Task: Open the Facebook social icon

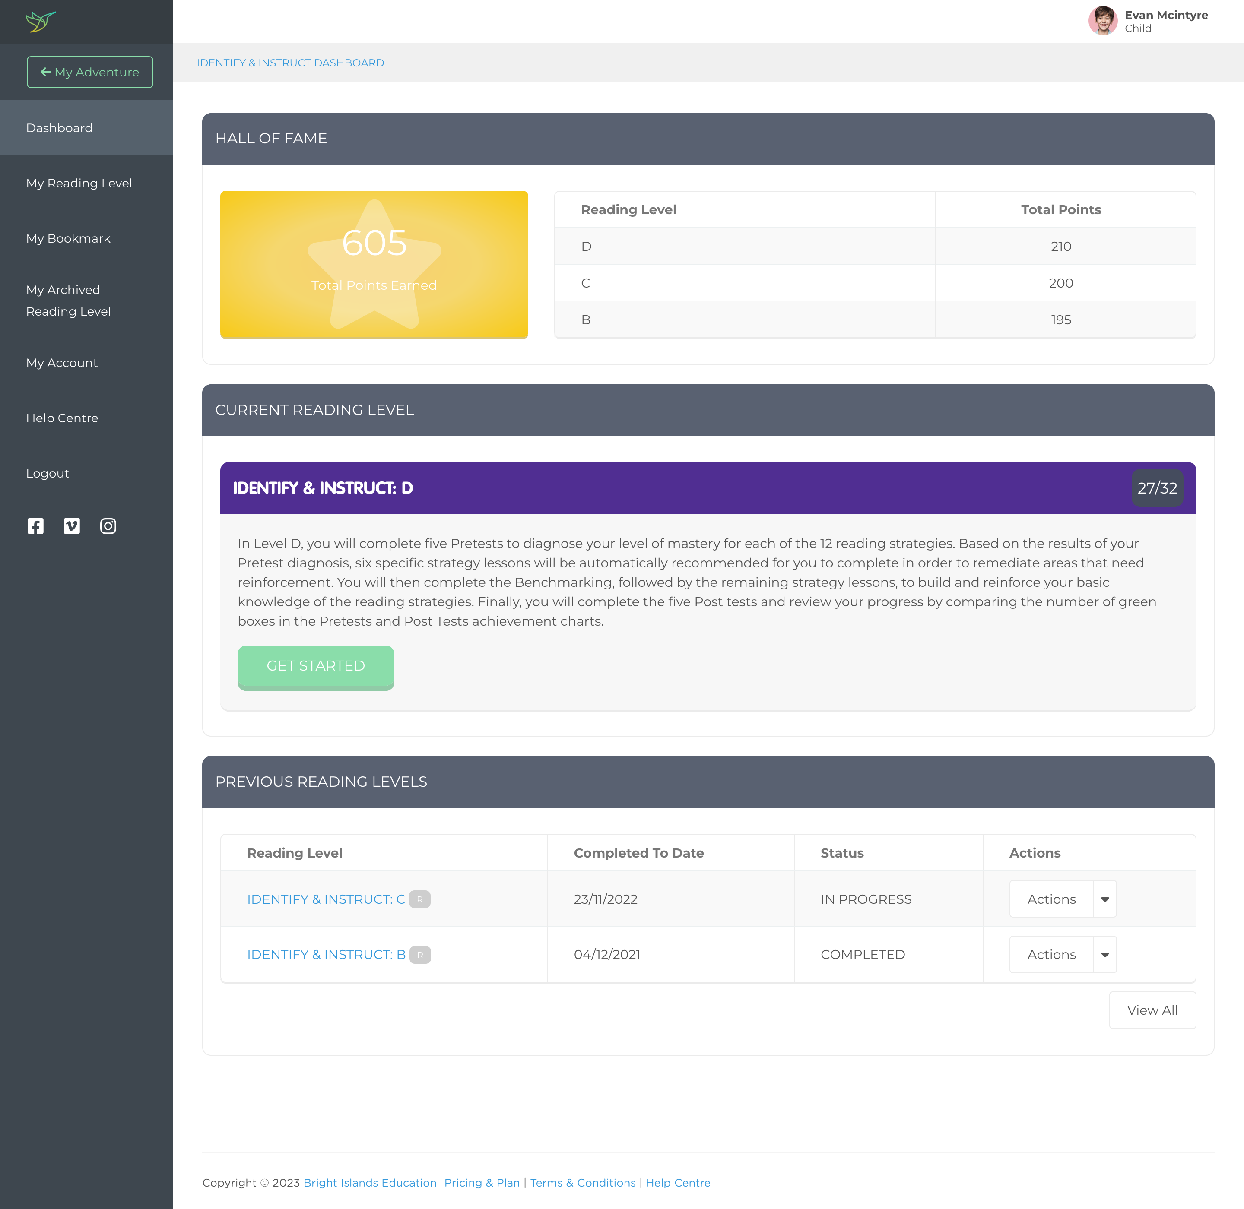Action: (35, 526)
